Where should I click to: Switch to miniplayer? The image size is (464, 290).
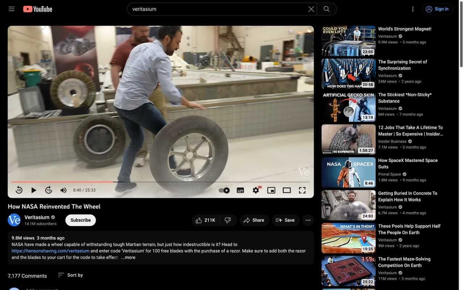(x=271, y=190)
